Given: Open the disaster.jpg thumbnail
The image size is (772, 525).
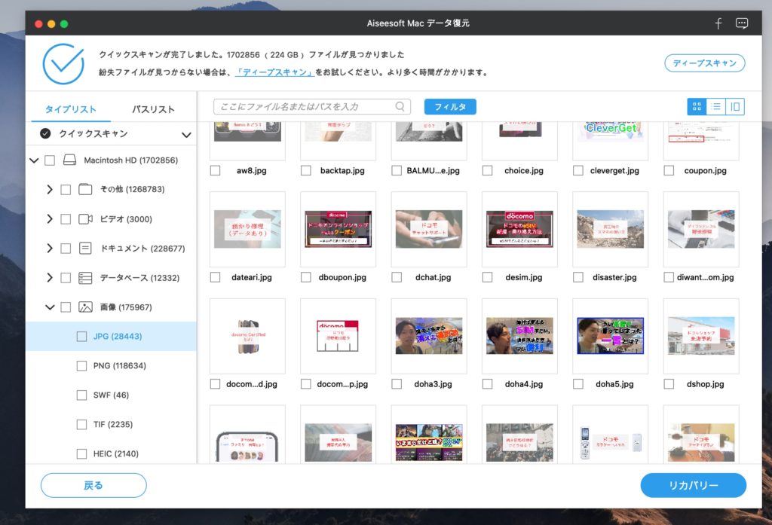Looking at the screenshot, I should coord(611,229).
